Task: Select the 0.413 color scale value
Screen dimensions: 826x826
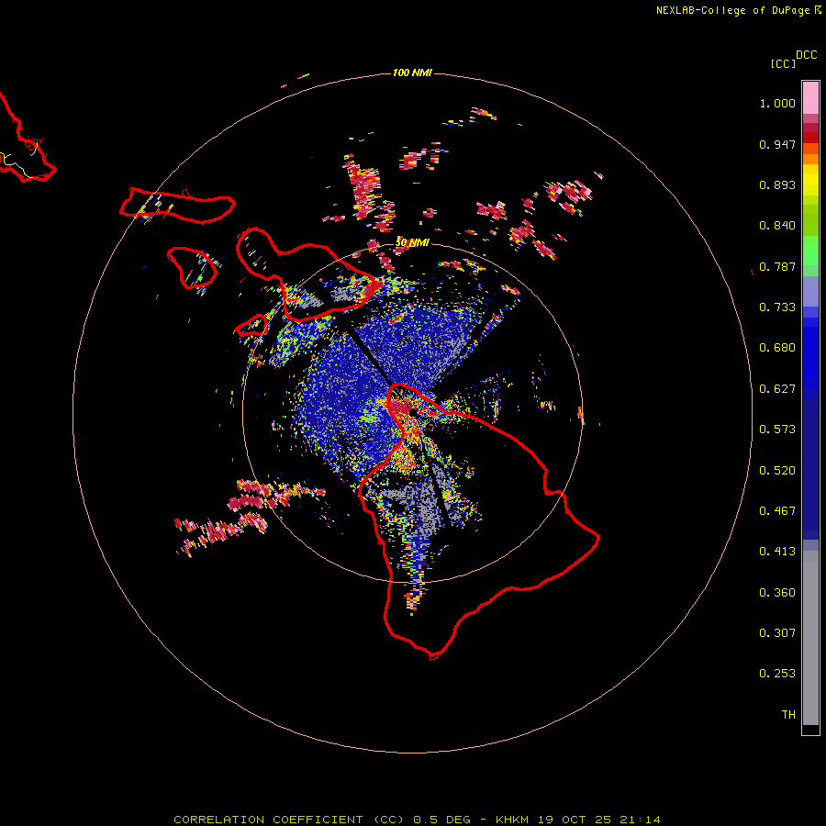Action: (x=777, y=552)
